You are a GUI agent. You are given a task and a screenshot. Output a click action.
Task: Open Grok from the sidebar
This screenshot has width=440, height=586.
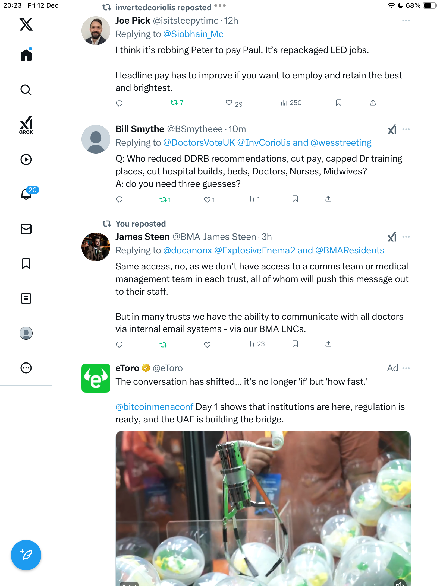(x=26, y=125)
